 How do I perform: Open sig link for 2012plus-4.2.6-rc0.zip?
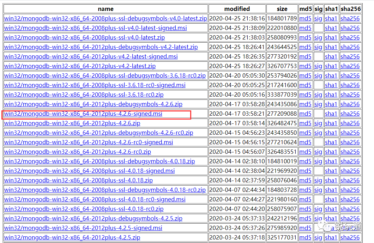tap(318, 152)
